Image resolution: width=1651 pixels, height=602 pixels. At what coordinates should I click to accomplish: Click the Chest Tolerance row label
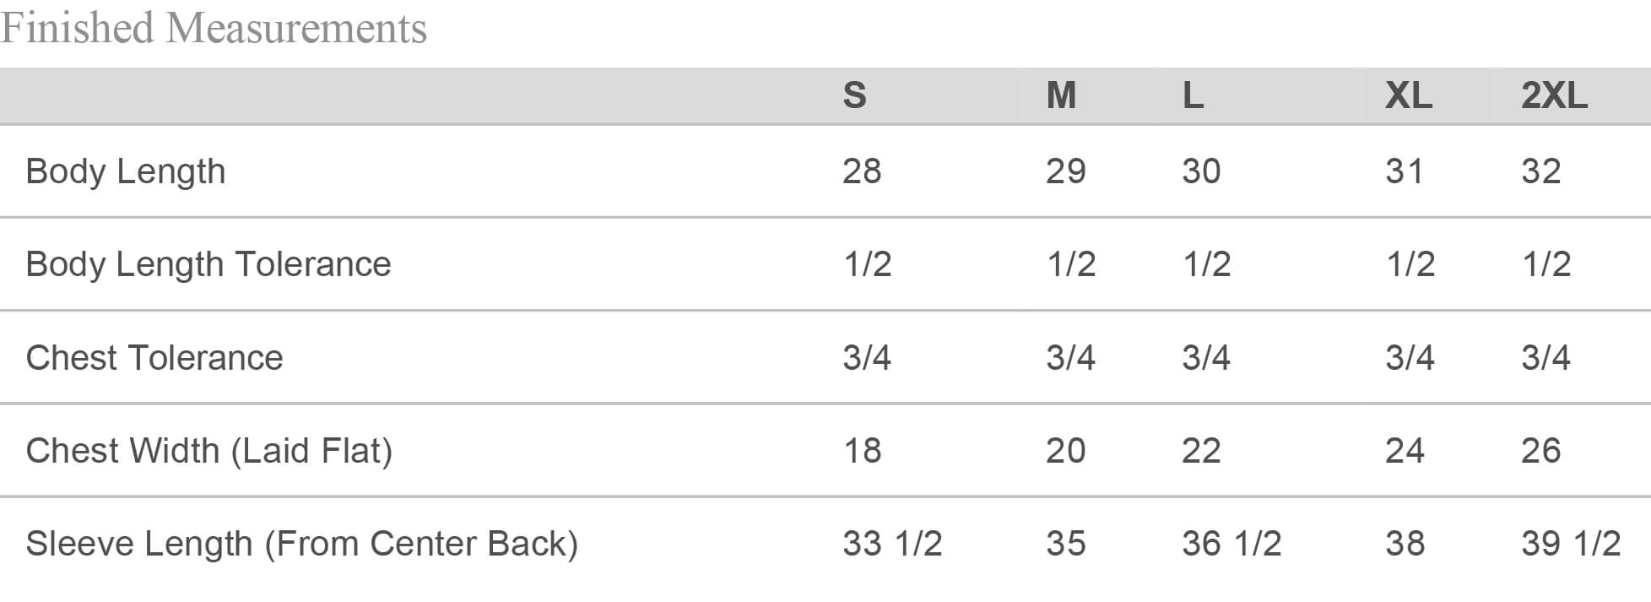(x=154, y=358)
